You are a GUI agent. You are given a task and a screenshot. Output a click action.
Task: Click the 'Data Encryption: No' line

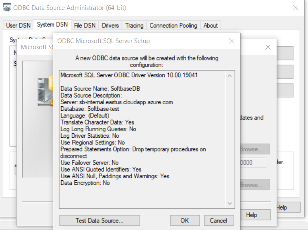pyautogui.click(x=85, y=183)
